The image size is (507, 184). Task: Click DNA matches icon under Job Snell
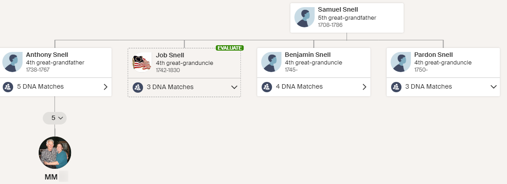138,87
